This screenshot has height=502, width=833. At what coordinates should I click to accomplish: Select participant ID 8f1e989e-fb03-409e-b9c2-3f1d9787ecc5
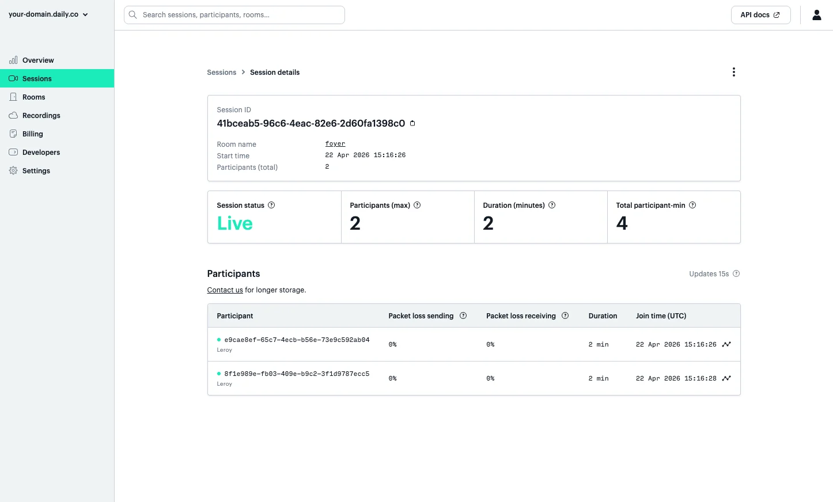click(297, 374)
